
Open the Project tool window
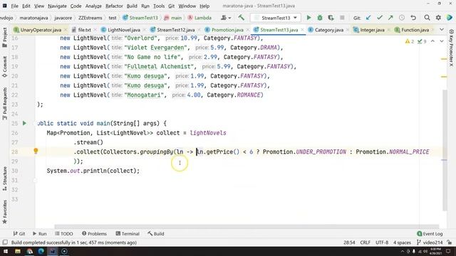(5, 38)
